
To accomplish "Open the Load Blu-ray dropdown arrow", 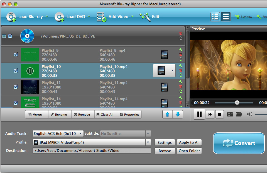I will [x=47, y=16].
